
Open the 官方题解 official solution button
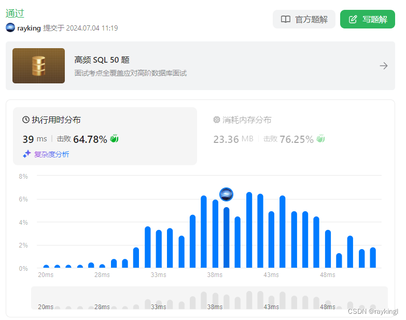(x=304, y=19)
